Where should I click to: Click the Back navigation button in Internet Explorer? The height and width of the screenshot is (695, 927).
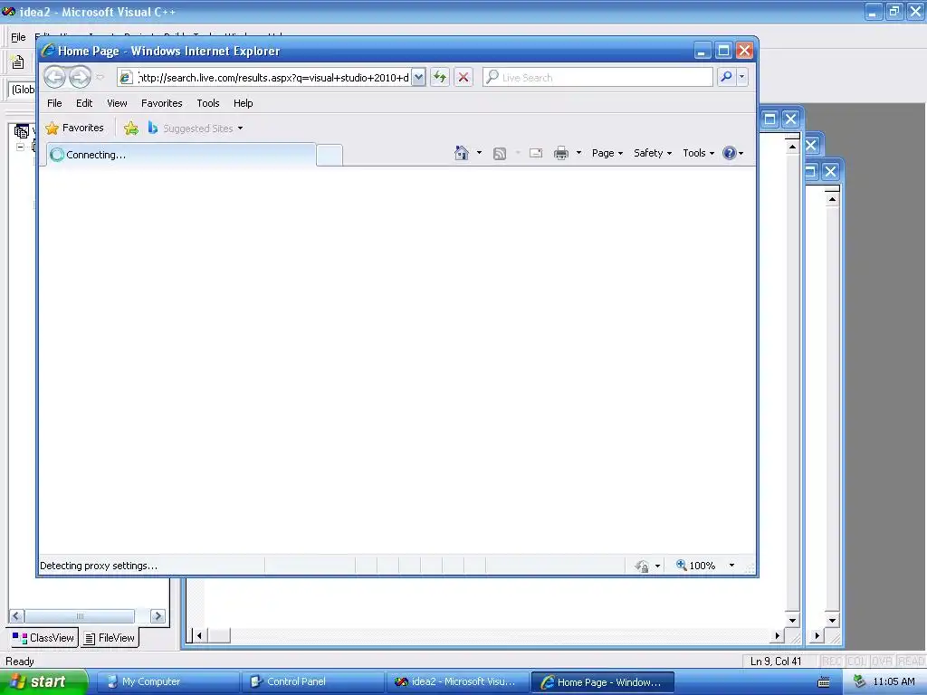pyautogui.click(x=54, y=77)
